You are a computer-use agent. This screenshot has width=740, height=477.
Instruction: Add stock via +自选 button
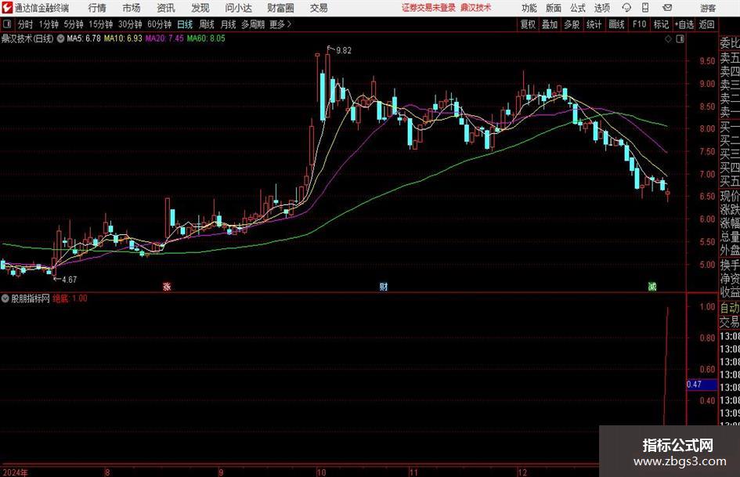click(684, 24)
